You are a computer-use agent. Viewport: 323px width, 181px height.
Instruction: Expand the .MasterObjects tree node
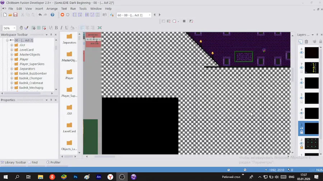12,55
